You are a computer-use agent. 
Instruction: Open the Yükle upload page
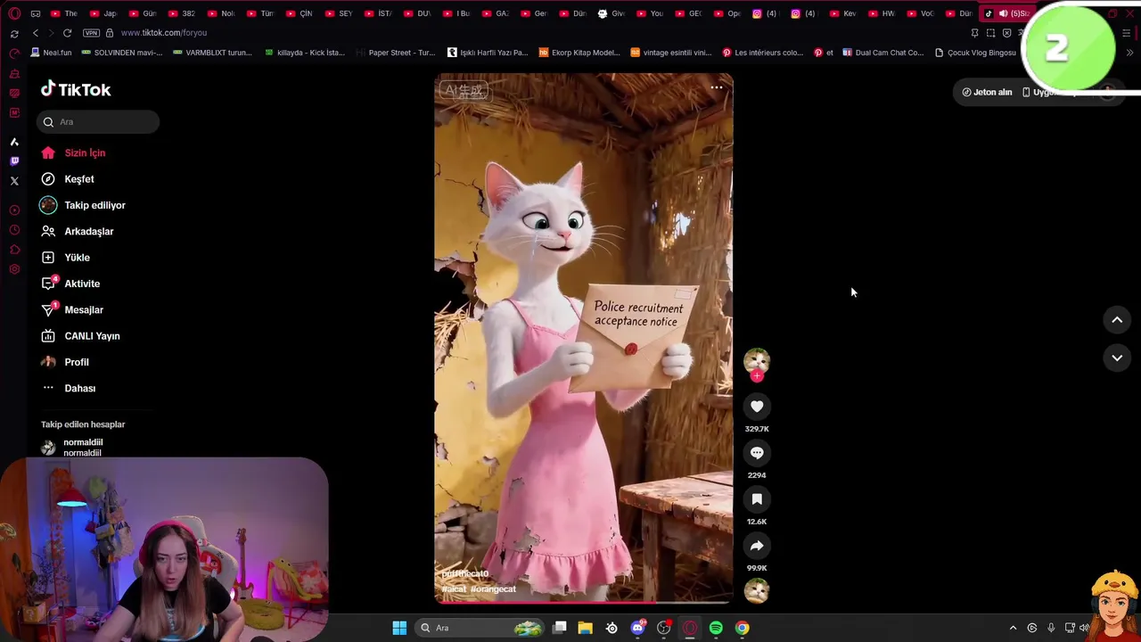tap(65, 258)
